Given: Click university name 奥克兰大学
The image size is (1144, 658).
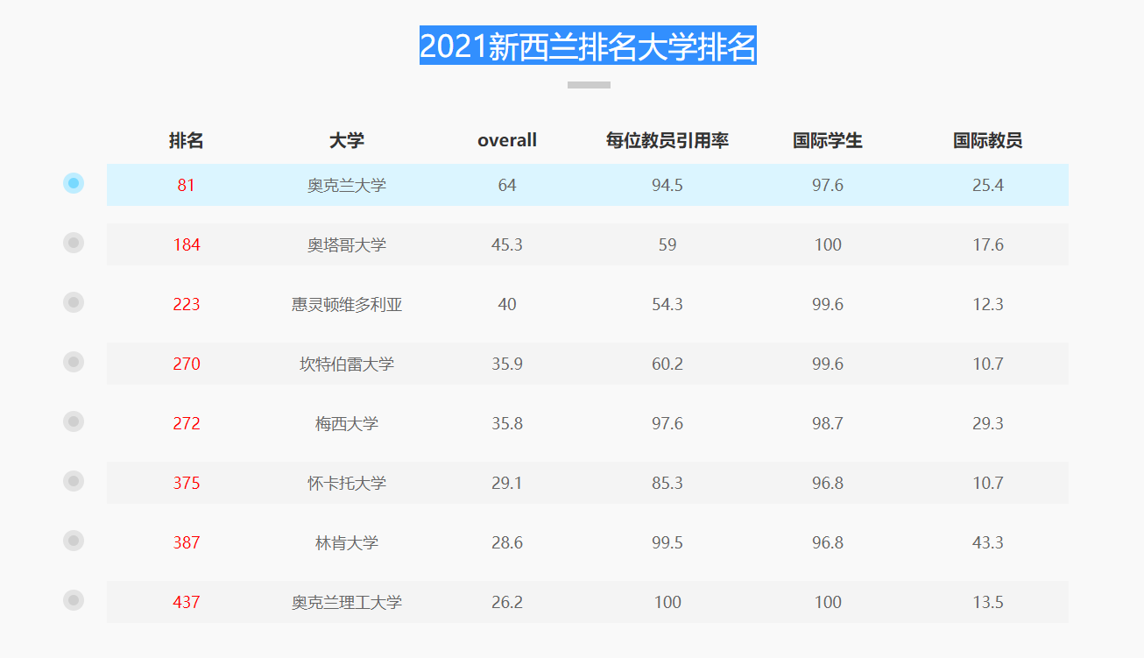Looking at the screenshot, I should coord(347,185).
